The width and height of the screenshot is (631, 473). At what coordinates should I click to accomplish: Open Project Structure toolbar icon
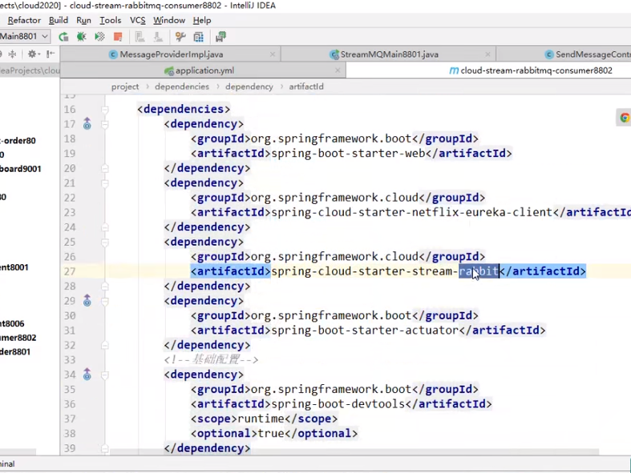pyautogui.click(x=199, y=37)
